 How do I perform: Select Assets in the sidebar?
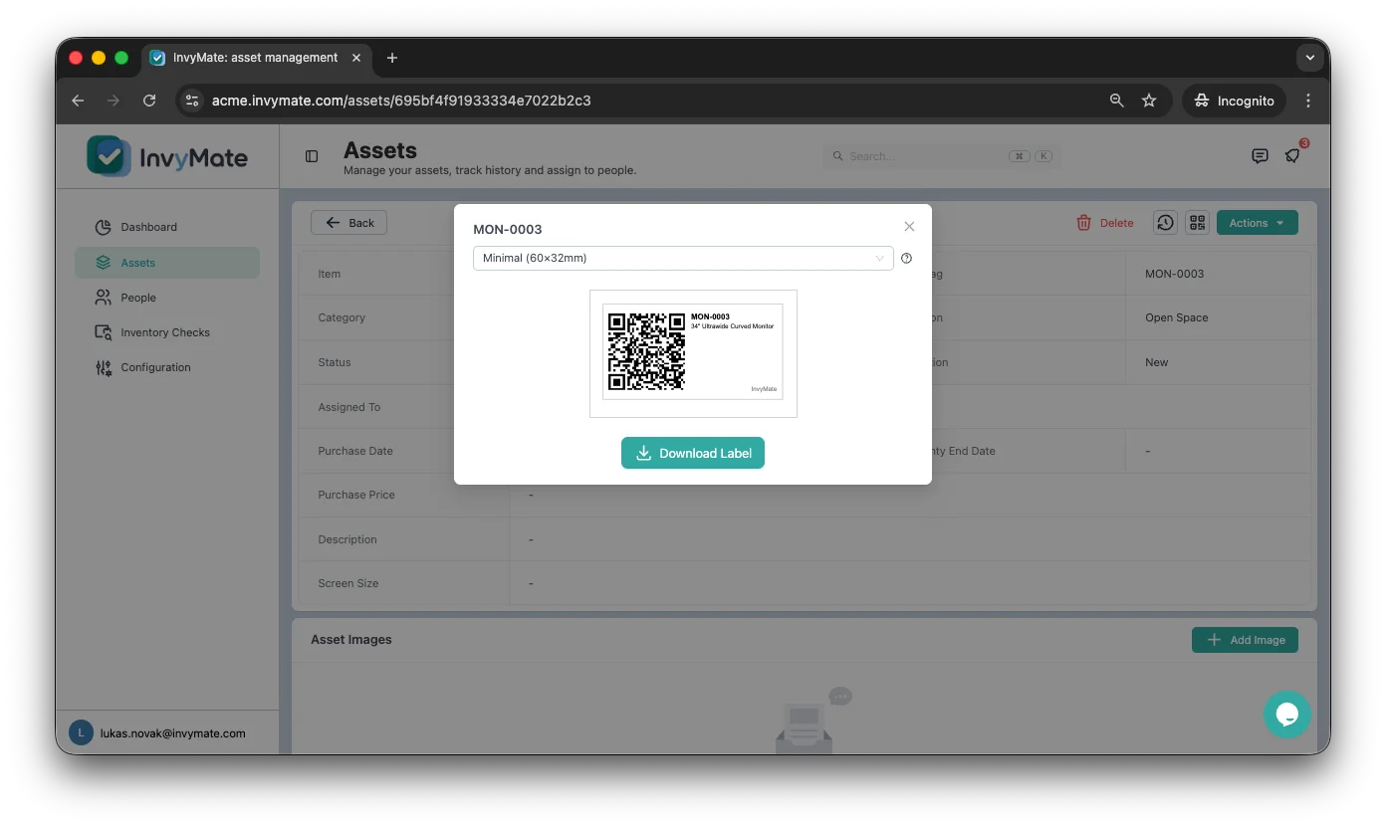pyautogui.click(x=166, y=263)
